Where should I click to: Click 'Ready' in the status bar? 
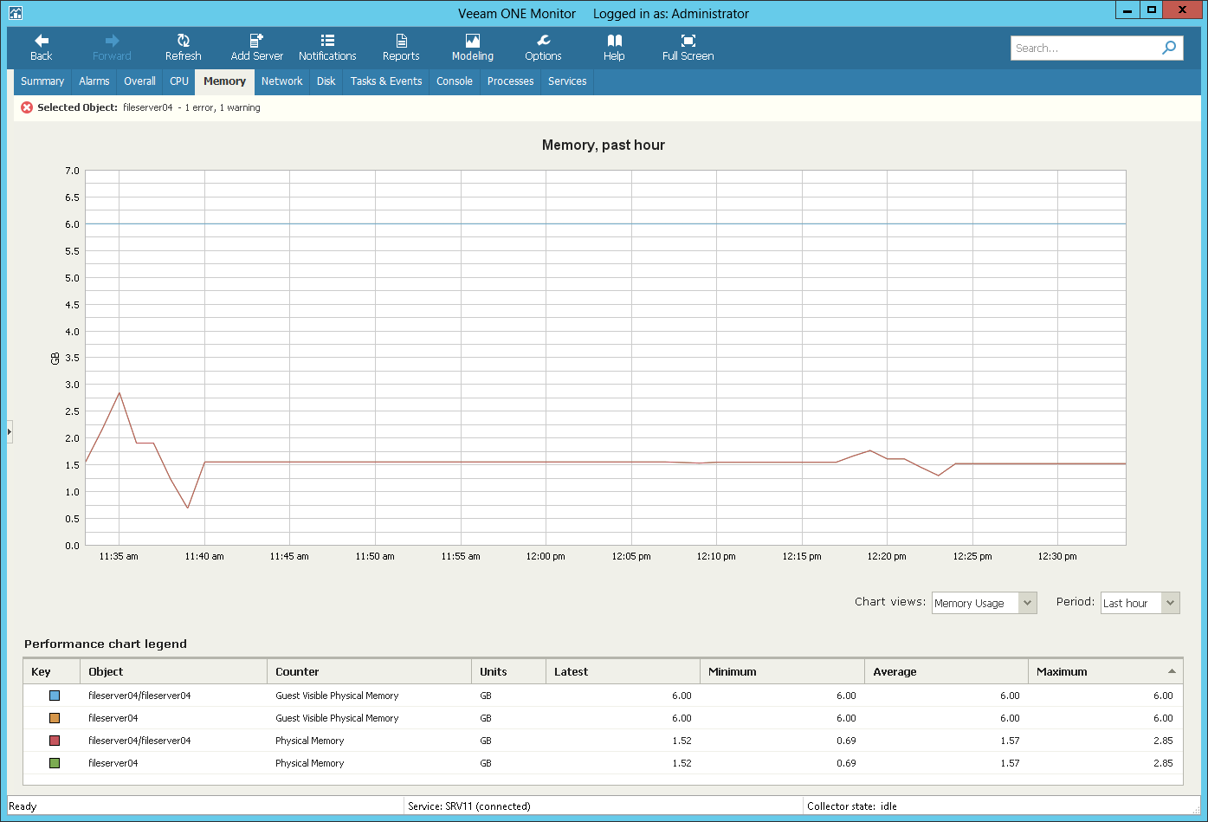[23, 806]
